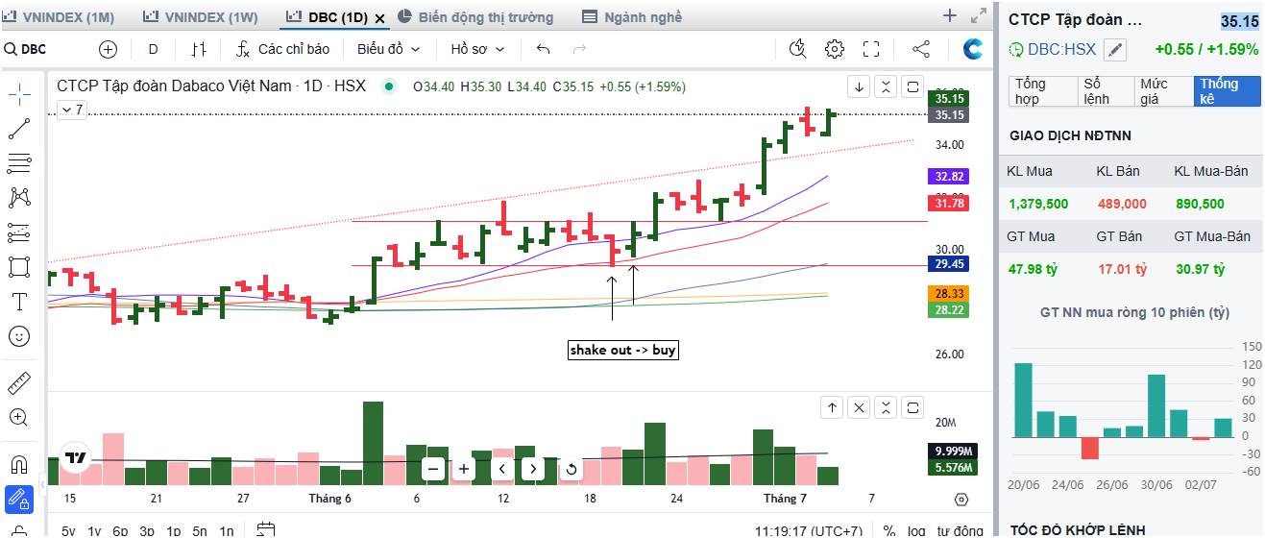Open the Biến động thị trường tab
Image resolution: width=1265 pixels, height=538 pixels.
point(474,17)
